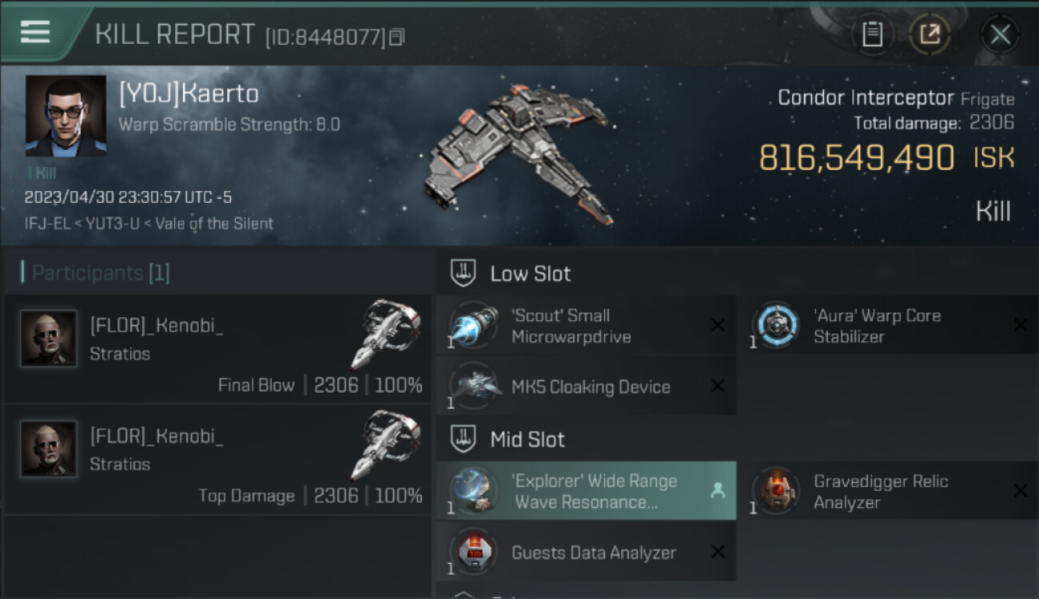Image resolution: width=1039 pixels, height=599 pixels.
Task: Open Top Damage participant _Kenobi_ entry
Action: [216, 459]
